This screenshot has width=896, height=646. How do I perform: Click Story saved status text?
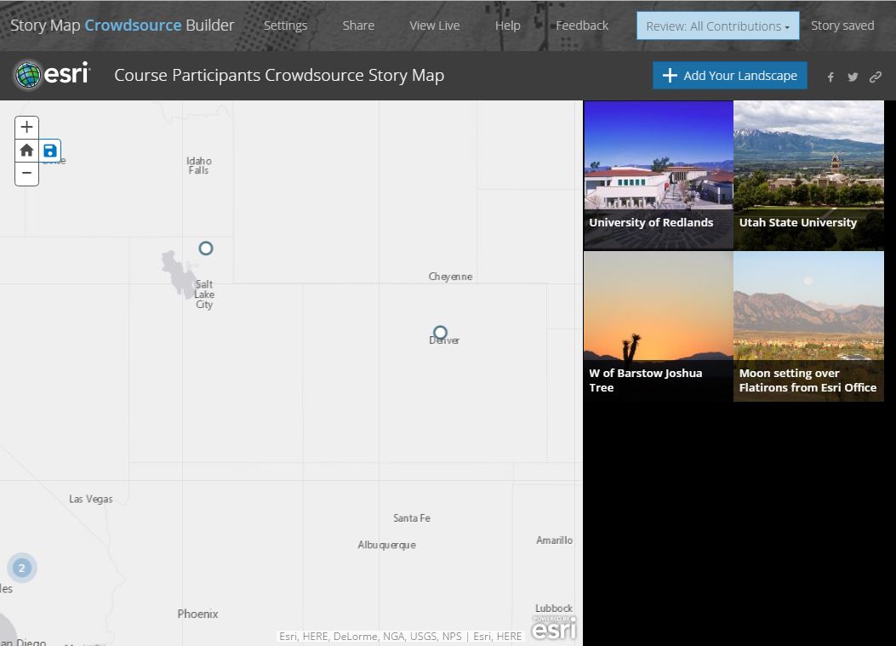coord(842,26)
